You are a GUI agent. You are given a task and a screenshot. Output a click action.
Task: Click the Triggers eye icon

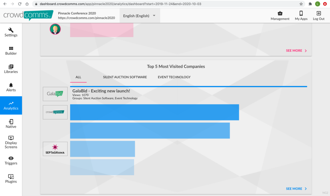tap(11, 158)
